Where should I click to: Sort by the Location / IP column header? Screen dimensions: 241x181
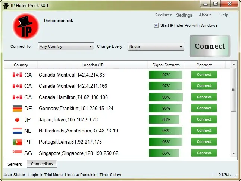click(93, 65)
